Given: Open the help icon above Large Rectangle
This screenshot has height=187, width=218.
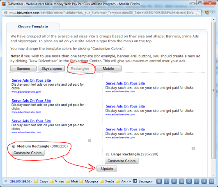Looking at the screenshot, I should coord(193,149).
